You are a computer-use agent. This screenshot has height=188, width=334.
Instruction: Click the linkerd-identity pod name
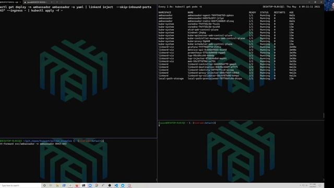210,70
